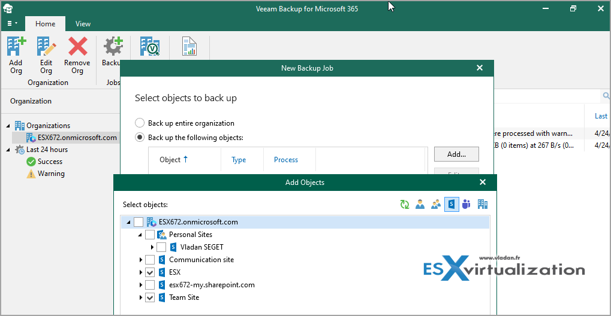611x316 pixels.
Task: Collapse the Personal Sites node
Action: tap(140, 235)
